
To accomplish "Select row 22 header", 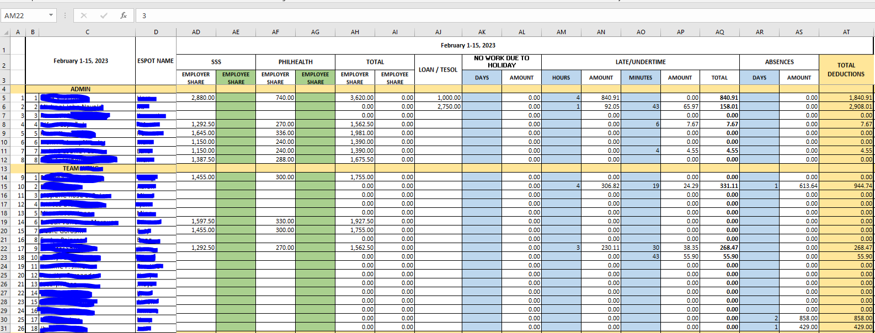I will tap(4, 248).
